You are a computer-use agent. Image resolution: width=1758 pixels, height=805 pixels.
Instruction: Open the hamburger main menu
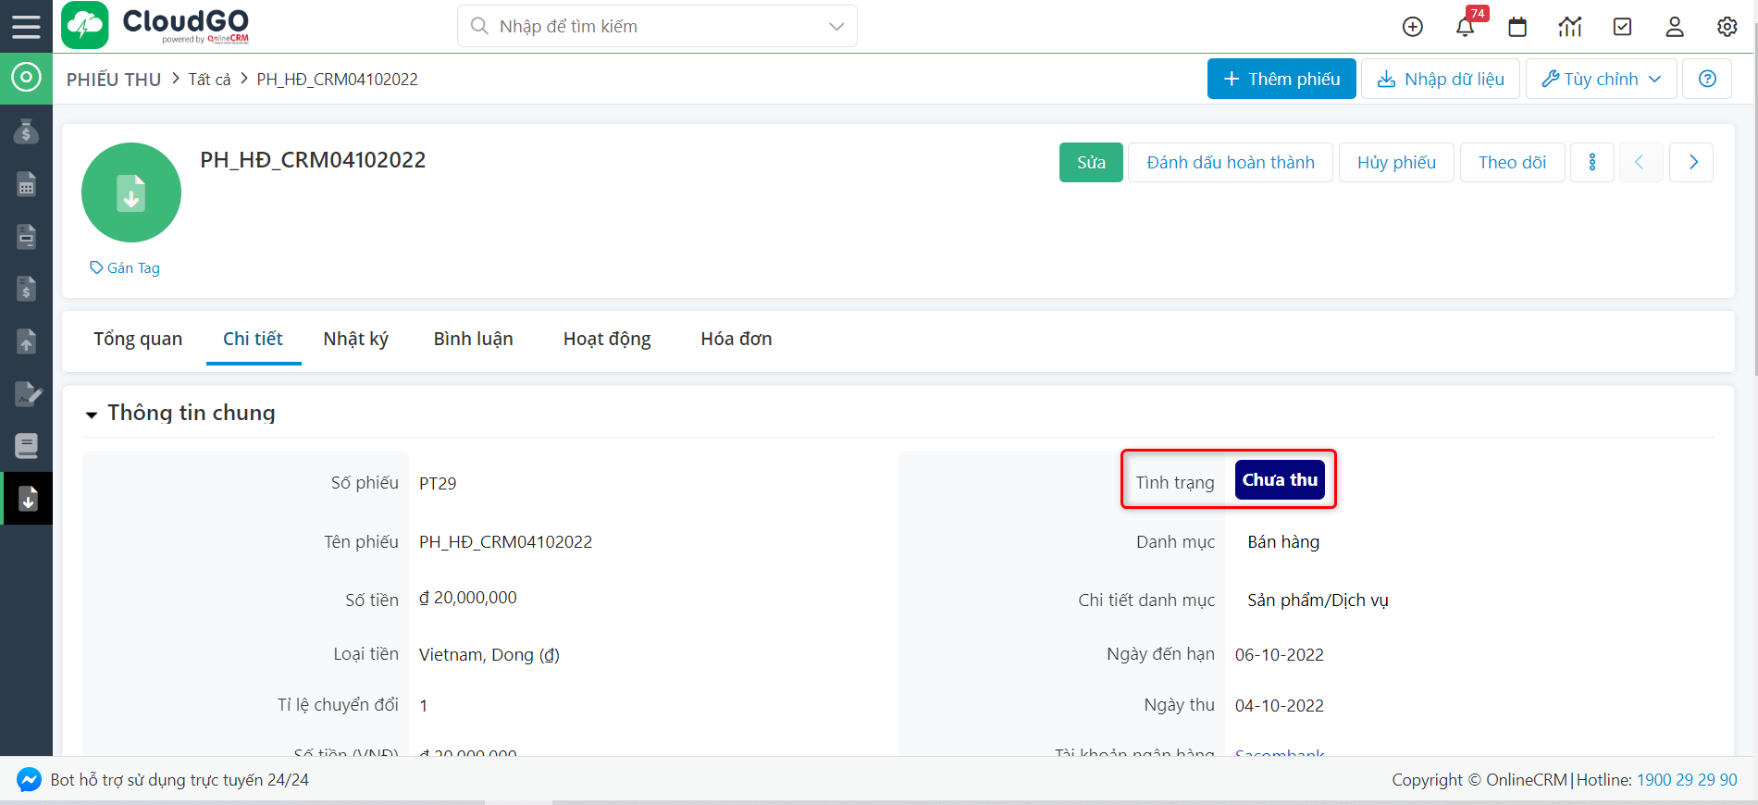coord(26,26)
